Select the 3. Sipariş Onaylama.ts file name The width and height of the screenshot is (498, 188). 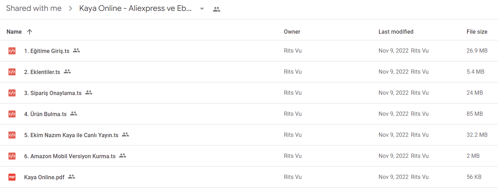53,93
